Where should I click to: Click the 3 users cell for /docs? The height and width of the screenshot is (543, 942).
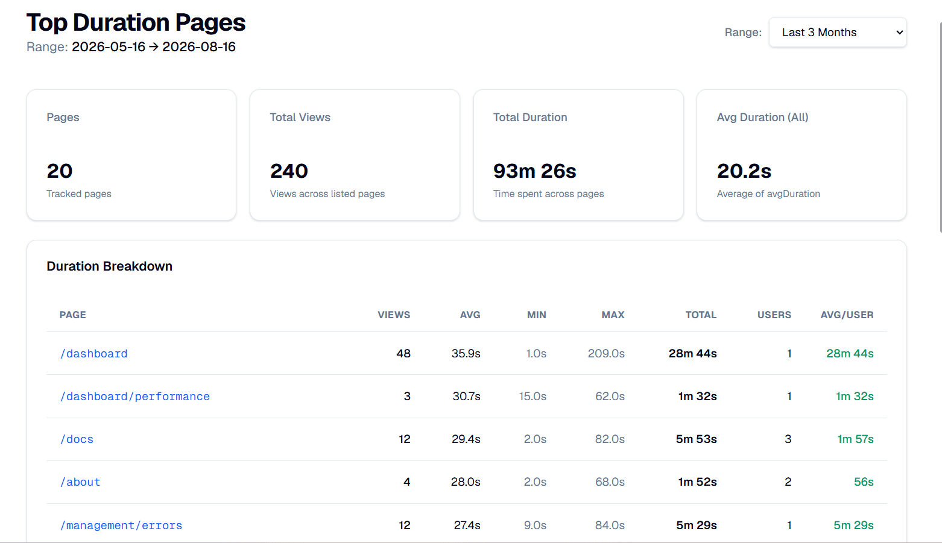click(788, 439)
